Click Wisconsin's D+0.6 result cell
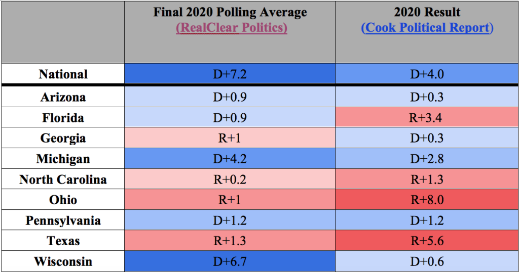 pyautogui.click(x=427, y=261)
